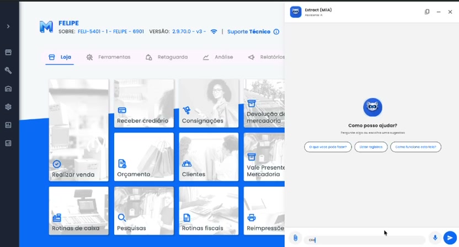Click the info icon beside Suporte Técnico

(276, 32)
